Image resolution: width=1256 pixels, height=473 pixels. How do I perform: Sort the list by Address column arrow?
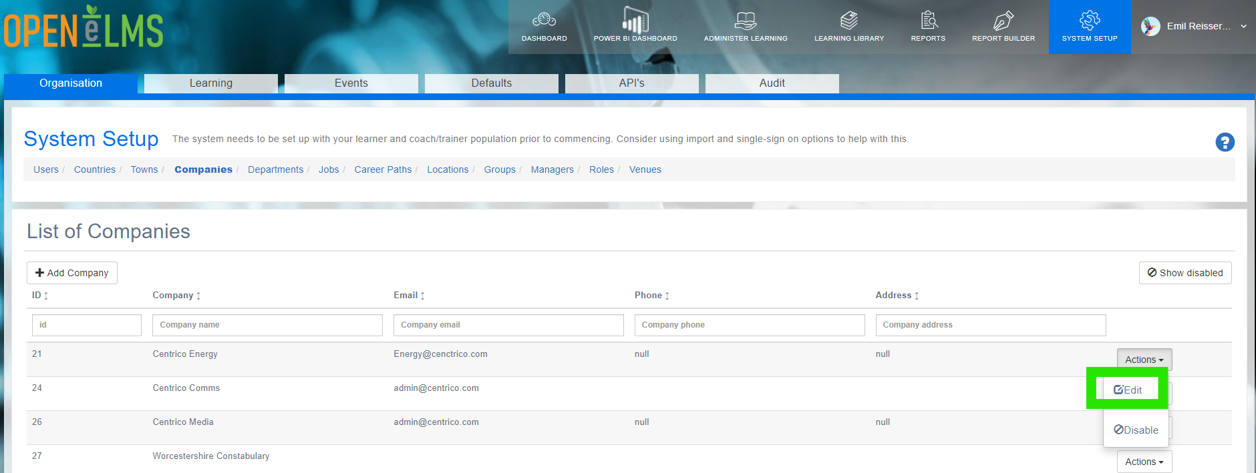point(917,296)
